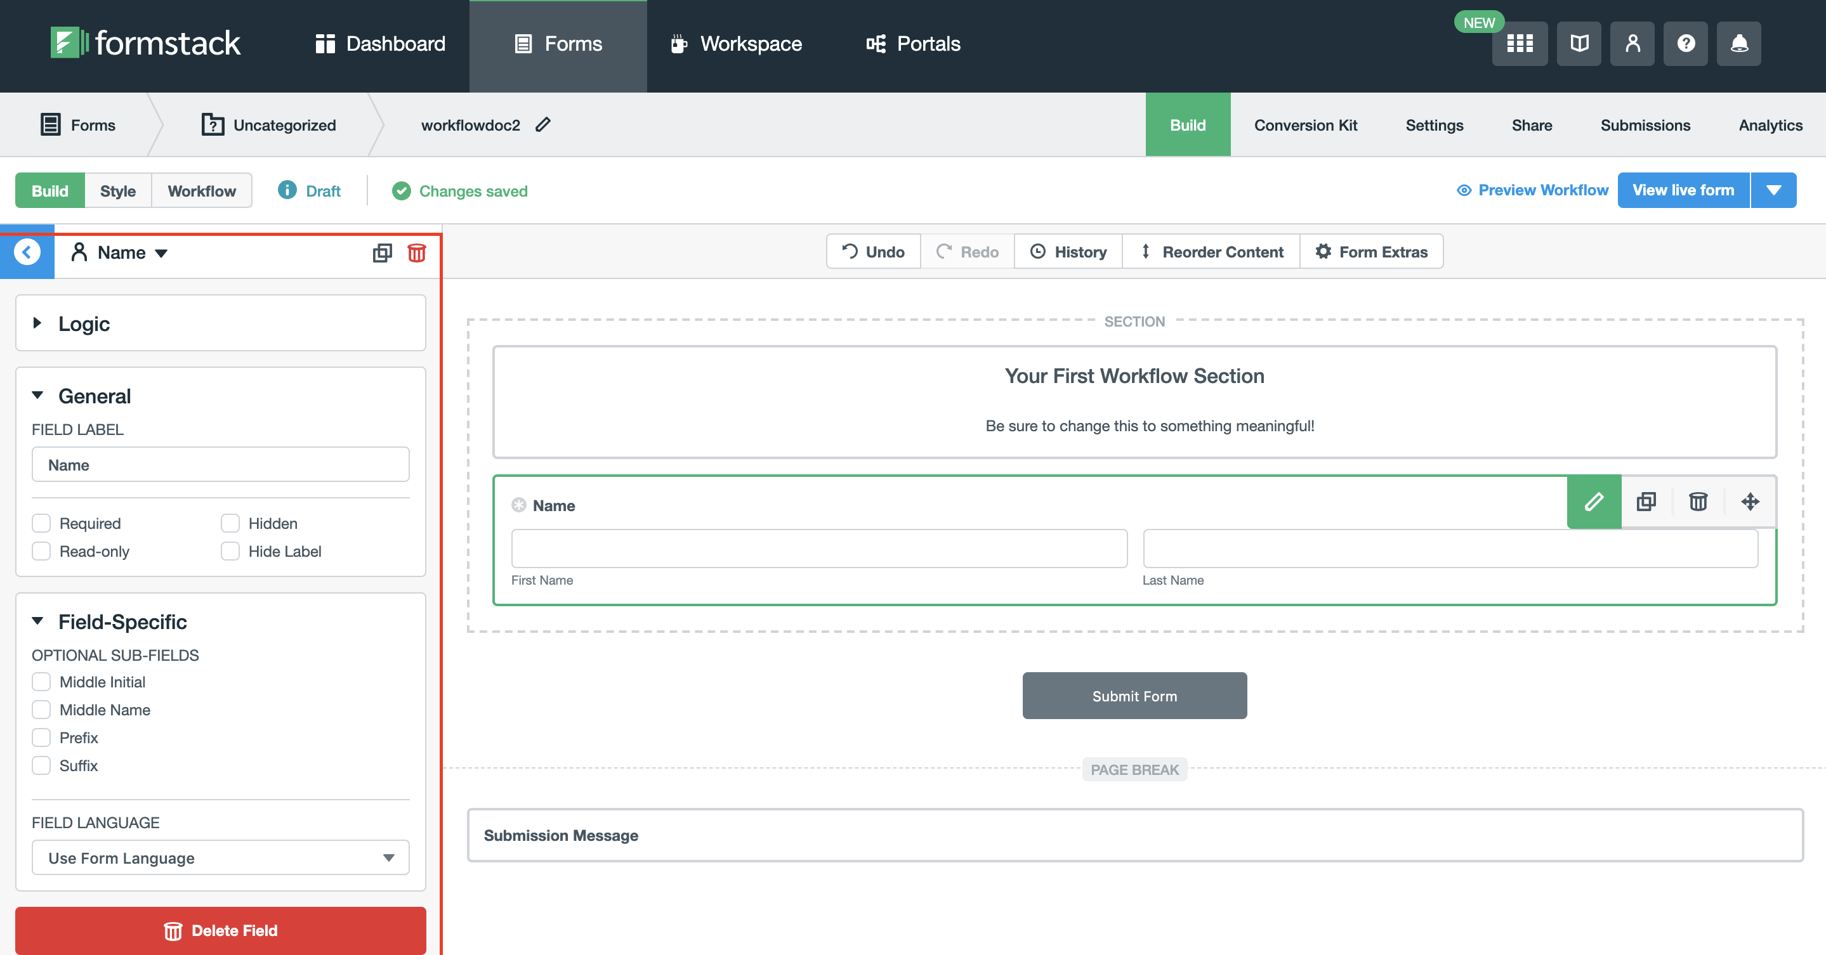Click the red trash icon in sidebar header

(x=417, y=253)
